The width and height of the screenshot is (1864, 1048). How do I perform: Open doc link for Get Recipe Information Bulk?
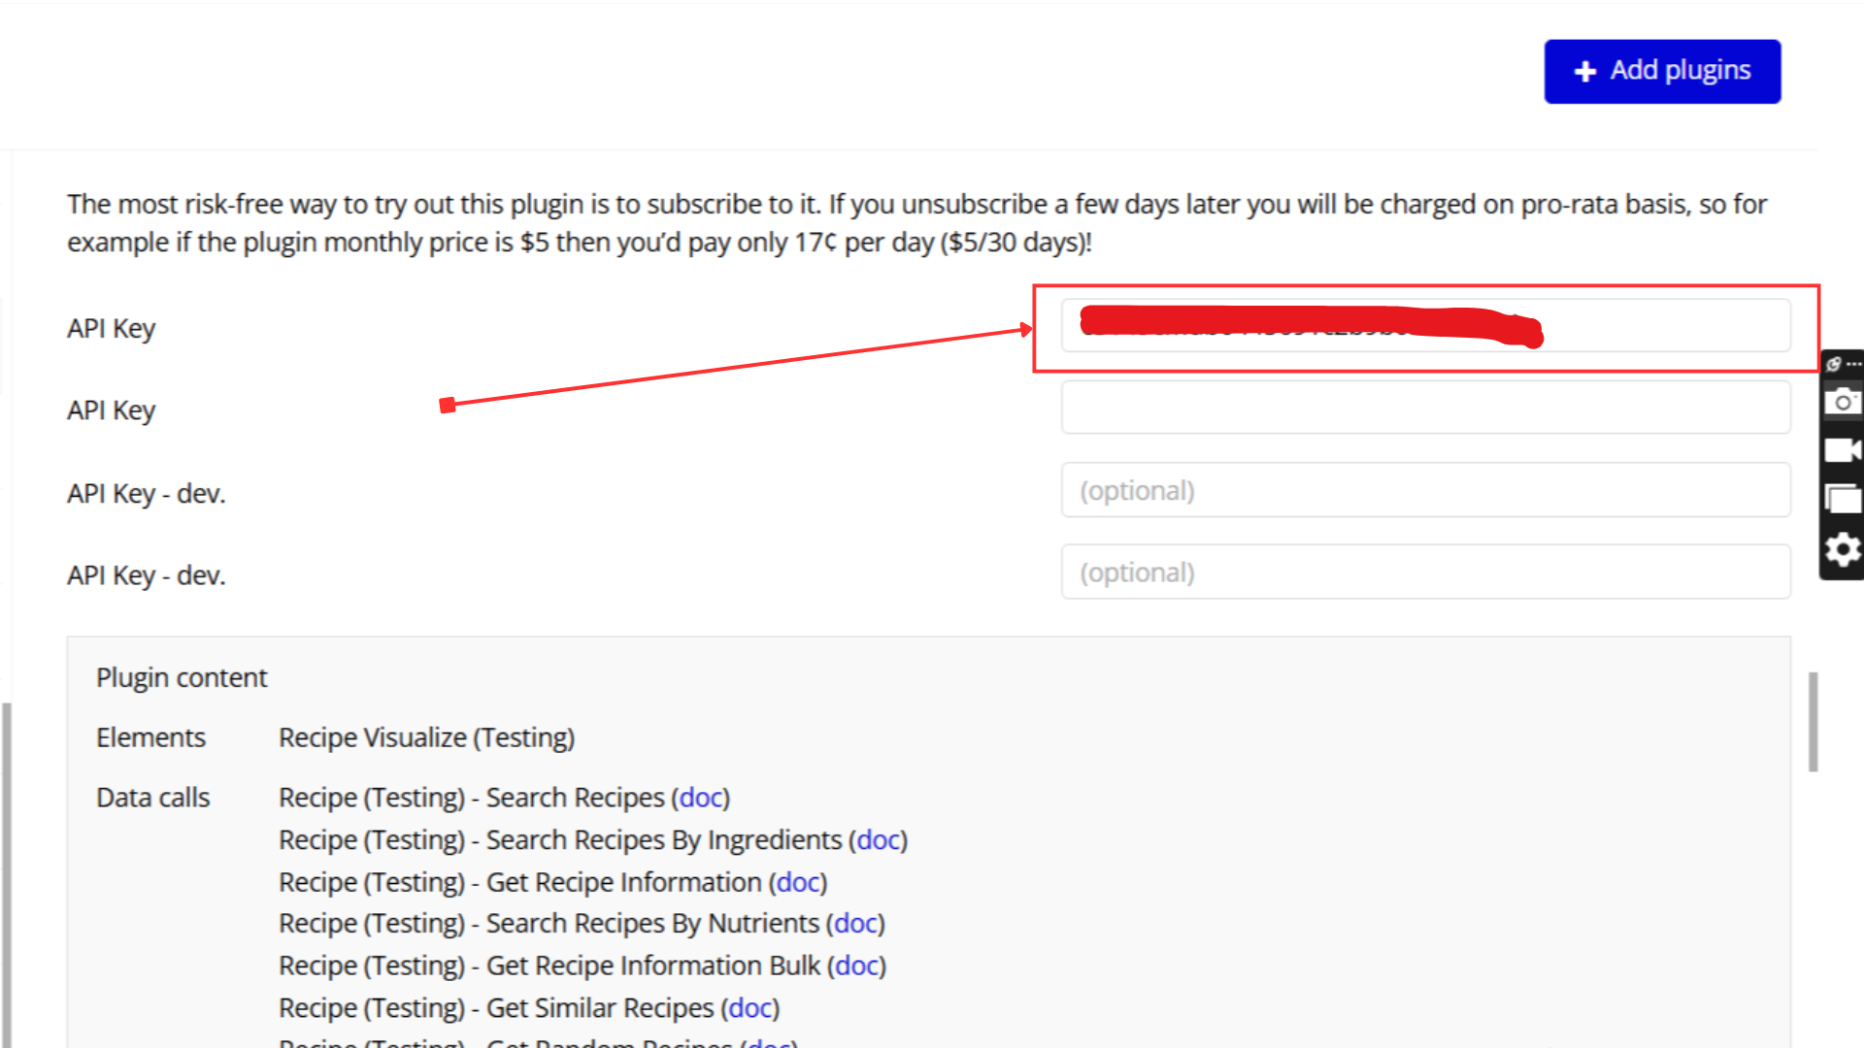(856, 966)
